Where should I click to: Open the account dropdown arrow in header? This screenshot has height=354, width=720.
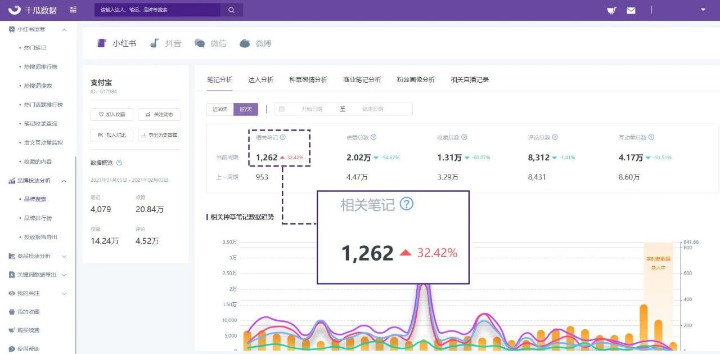click(x=703, y=10)
